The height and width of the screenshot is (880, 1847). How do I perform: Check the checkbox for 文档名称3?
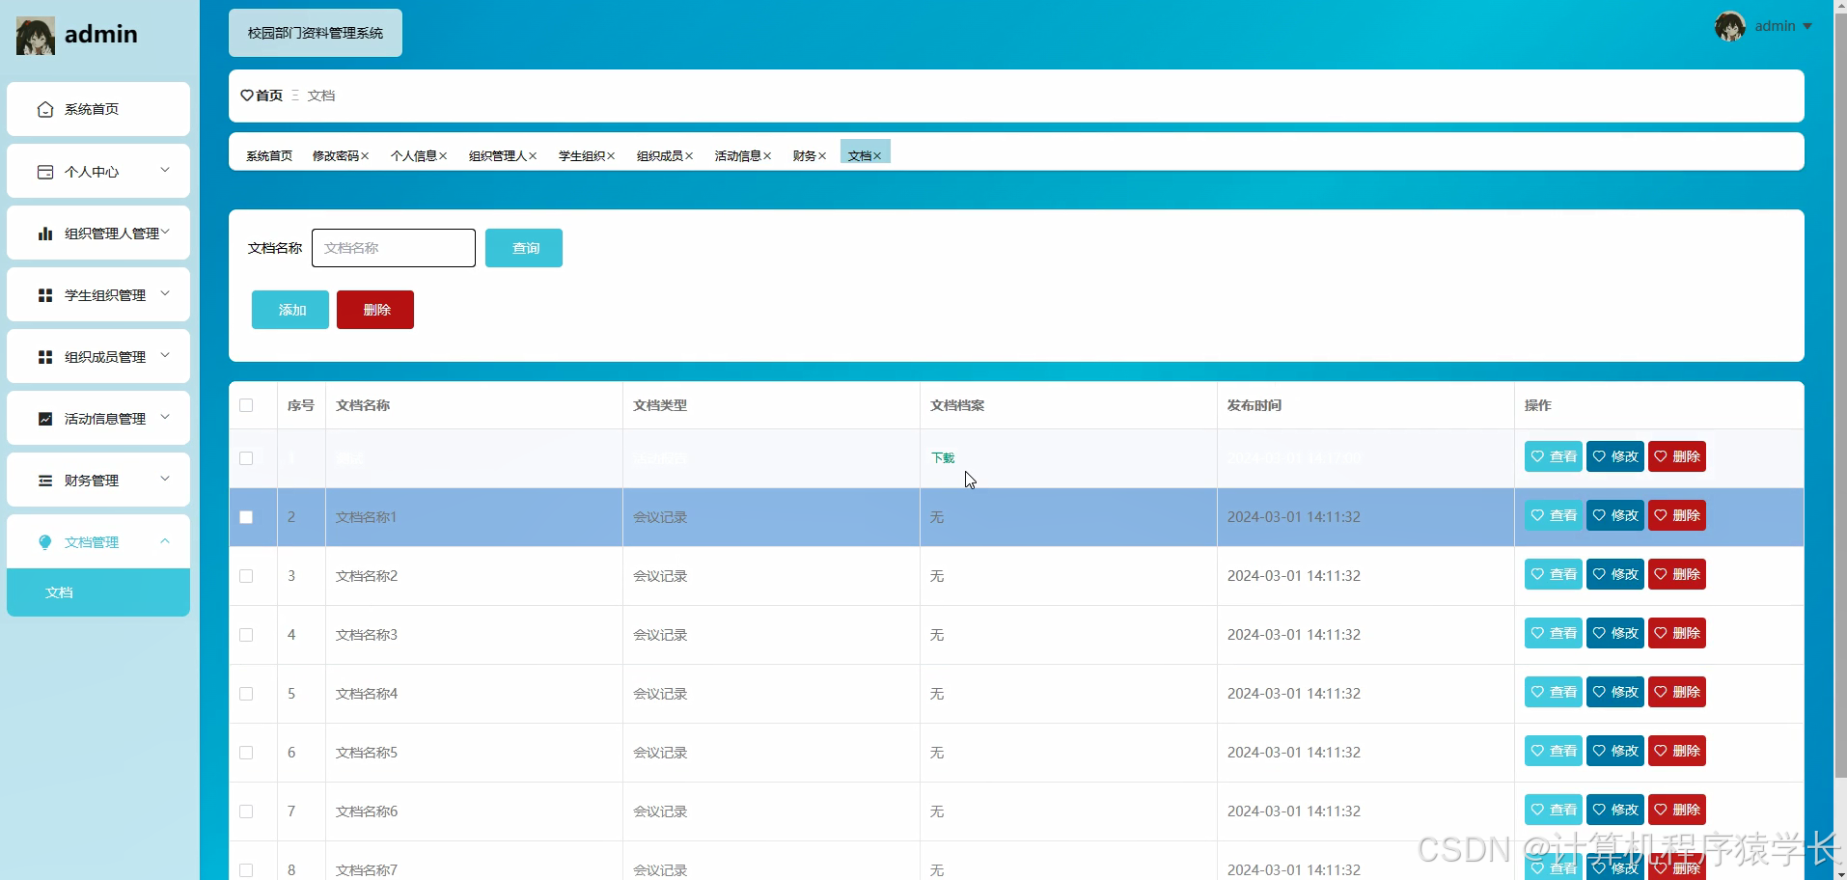246,635
